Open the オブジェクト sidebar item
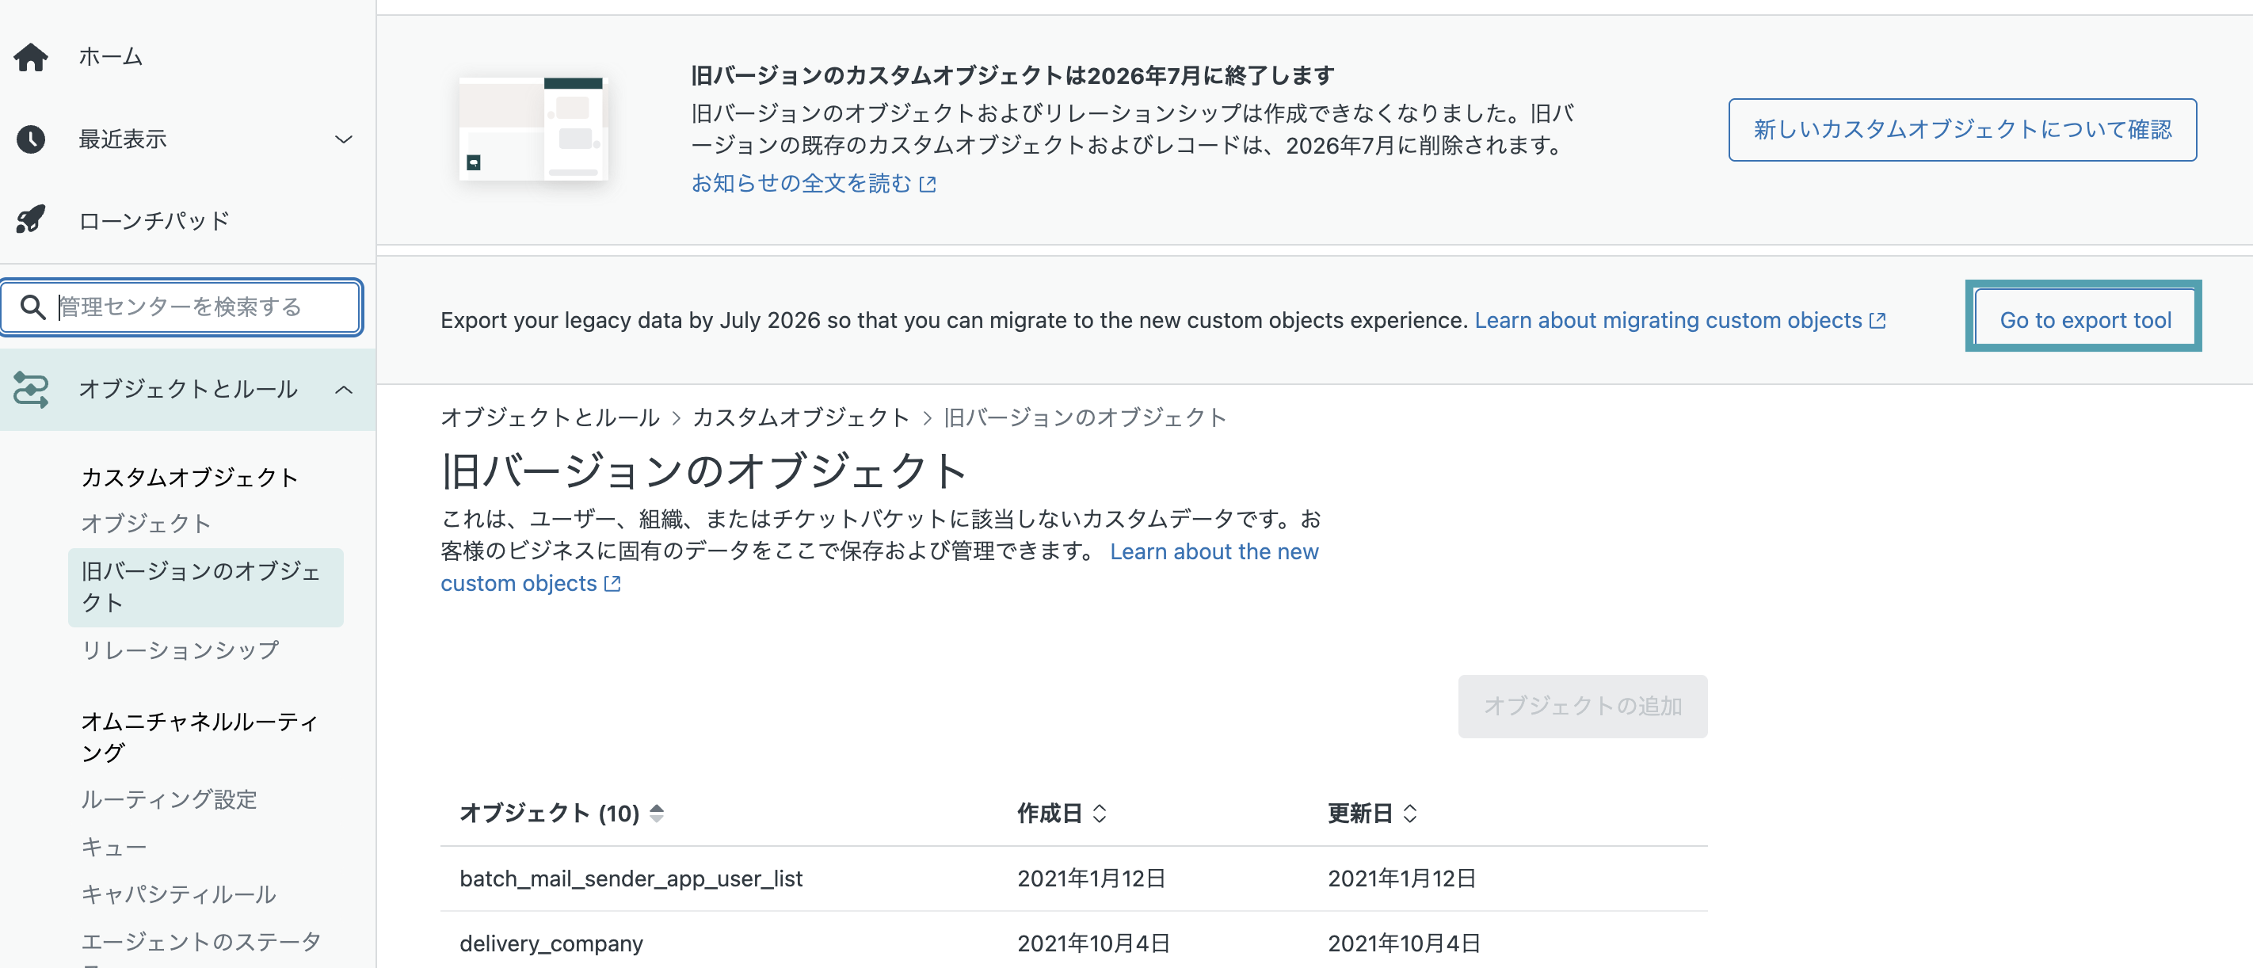2253x968 pixels. (x=146, y=524)
